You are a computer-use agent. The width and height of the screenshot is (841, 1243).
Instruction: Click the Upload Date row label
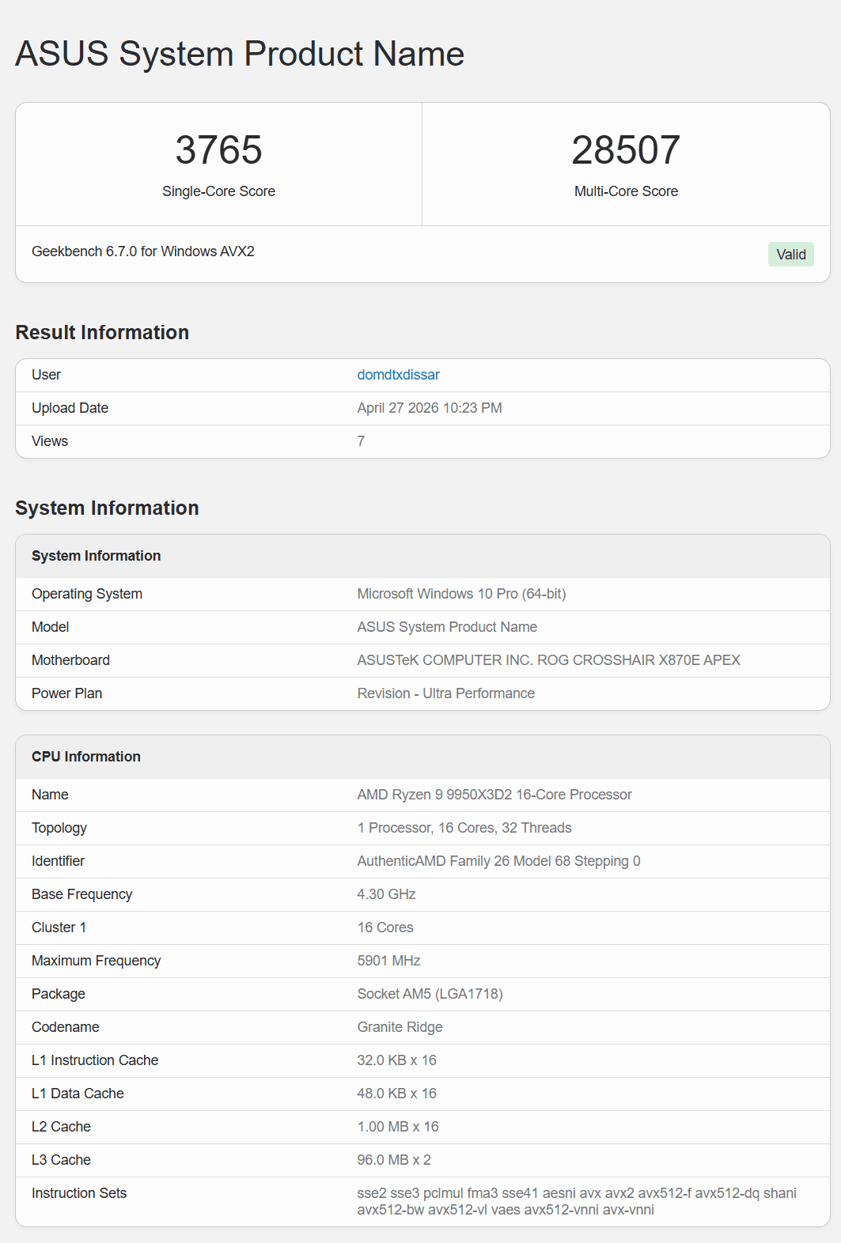click(x=70, y=408)
